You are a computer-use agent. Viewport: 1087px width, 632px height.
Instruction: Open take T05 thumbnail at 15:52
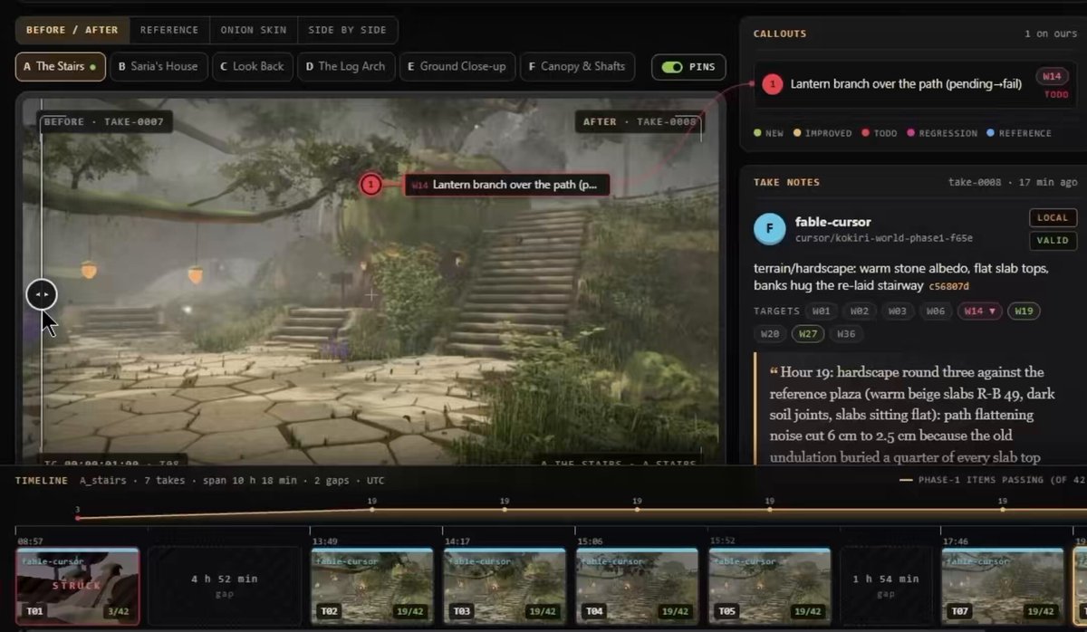[x=771, y=585]
